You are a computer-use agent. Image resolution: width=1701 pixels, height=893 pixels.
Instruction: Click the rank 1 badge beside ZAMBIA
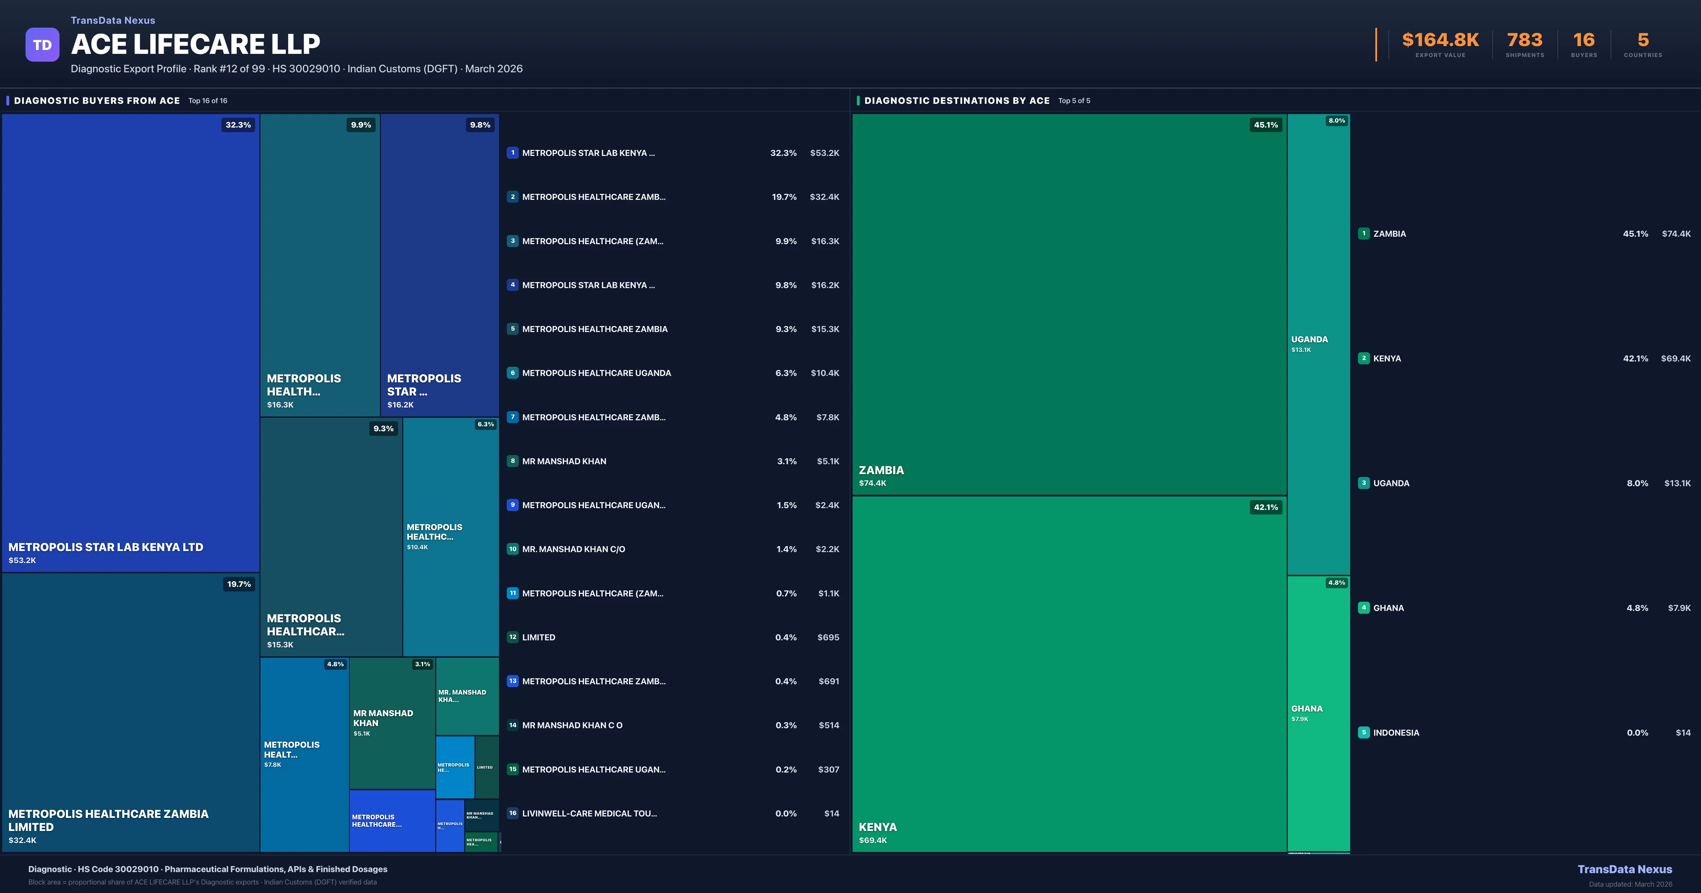tap(1364, 233)
